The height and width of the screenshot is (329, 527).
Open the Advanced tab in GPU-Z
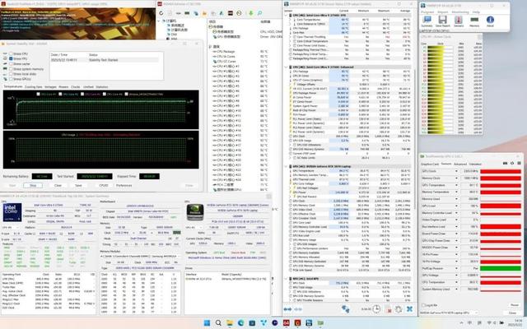[x=460, y=164]
